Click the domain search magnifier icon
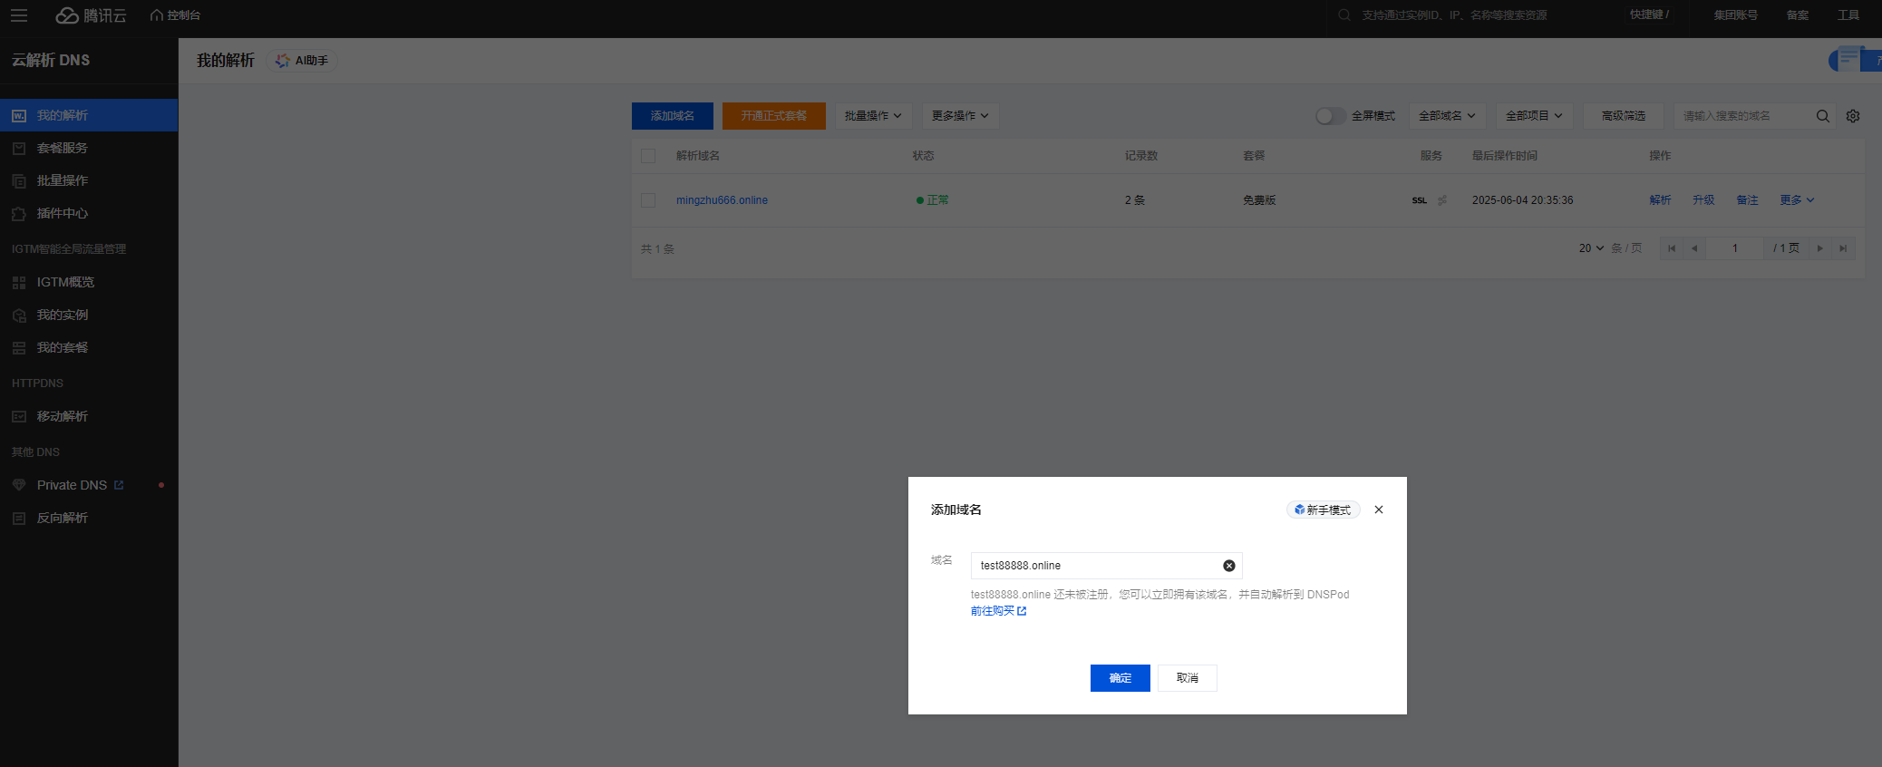Viewport: 1882px width, 767px height. point(1822,116)
